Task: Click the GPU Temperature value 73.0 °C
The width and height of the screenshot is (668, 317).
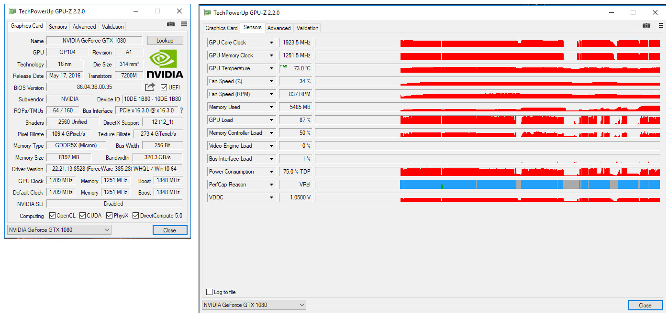Action: coord(295,68)
